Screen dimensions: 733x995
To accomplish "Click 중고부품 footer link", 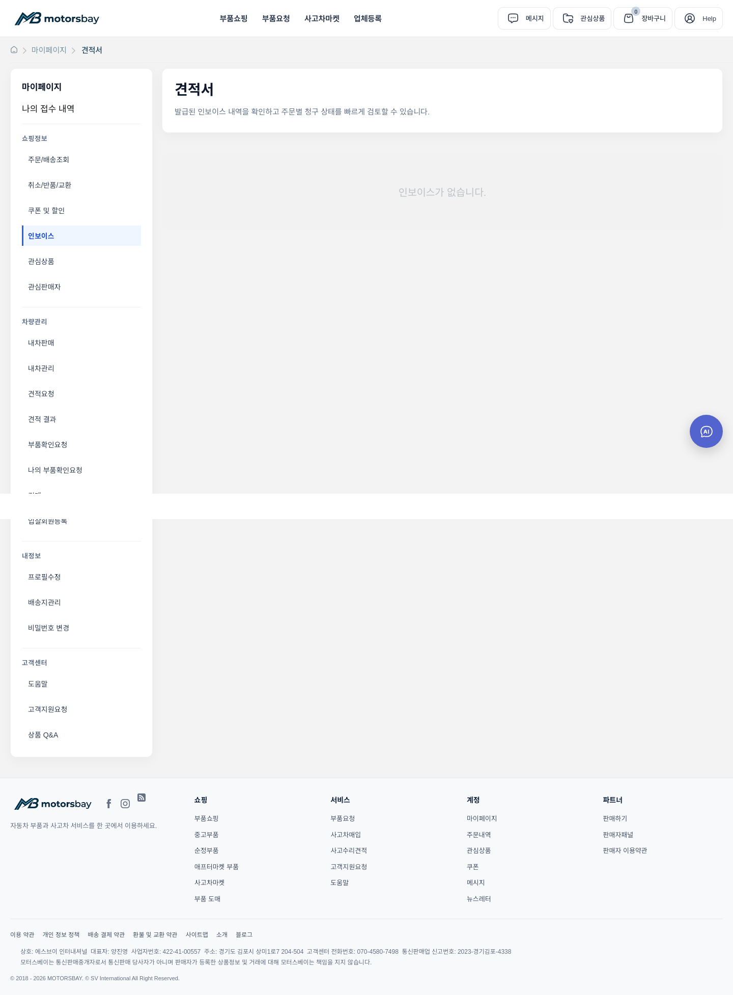I will pos(206,835).
